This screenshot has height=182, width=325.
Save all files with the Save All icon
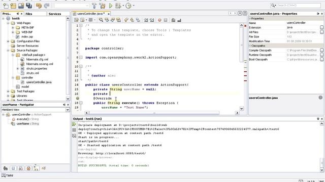click(29, 6)
